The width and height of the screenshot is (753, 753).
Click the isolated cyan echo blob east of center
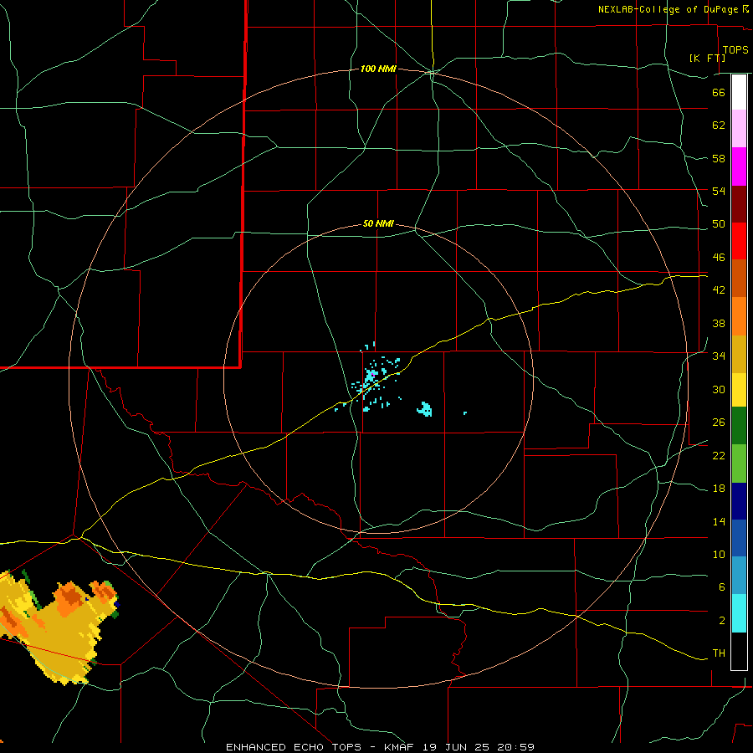424,409
